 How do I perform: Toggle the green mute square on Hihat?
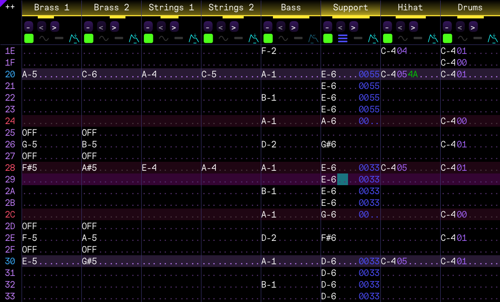tap(388, 39)
